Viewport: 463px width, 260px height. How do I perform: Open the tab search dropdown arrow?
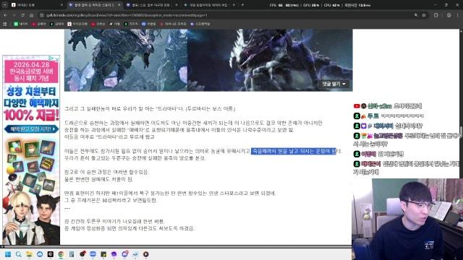pos(5,5)
